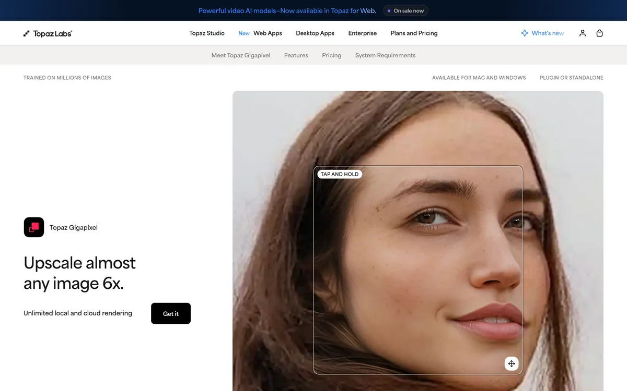The image size is (627, 391).
Task: Select the Meet Topaz Gigapixel tab
Action: [241, 55]
